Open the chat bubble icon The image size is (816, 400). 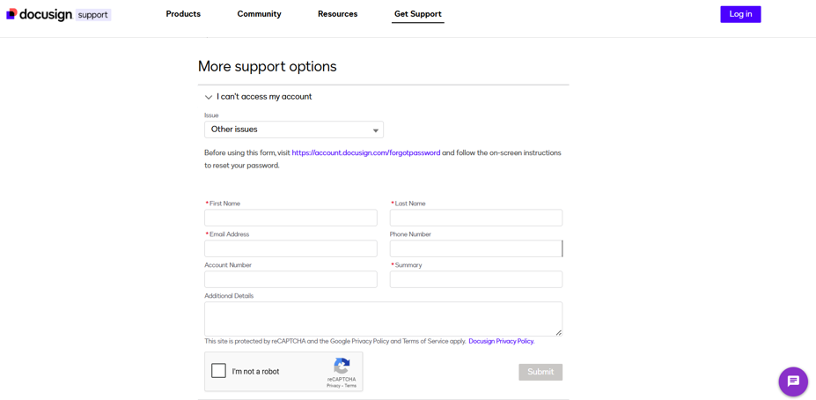[x=793, y=381]
